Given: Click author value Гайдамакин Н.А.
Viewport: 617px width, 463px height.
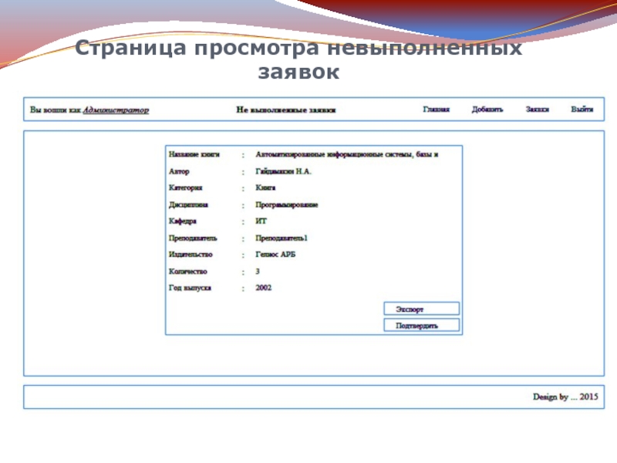Looking at the screenshot, I should (283, 171).
